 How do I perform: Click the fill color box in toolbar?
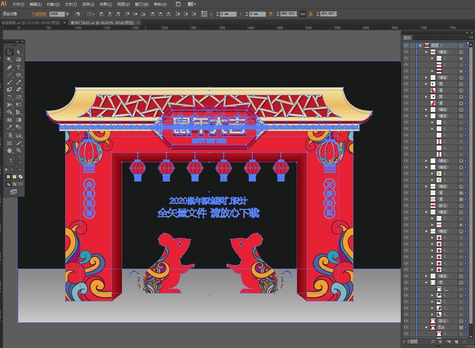point(11,161)
